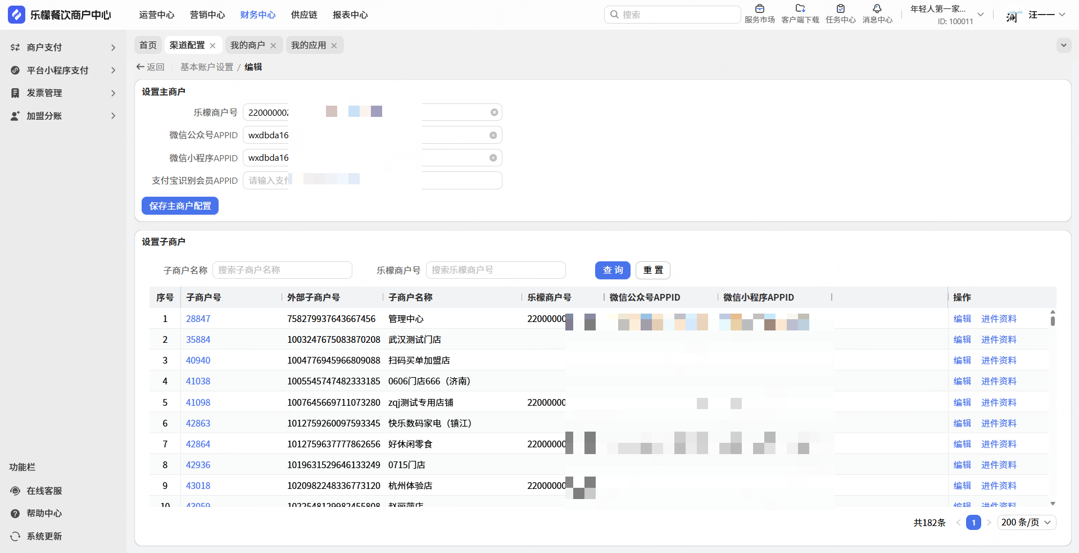This screenshot has width=1079, height=553.
Task: Close the 我的商户 tab
Action: point(273,46)
